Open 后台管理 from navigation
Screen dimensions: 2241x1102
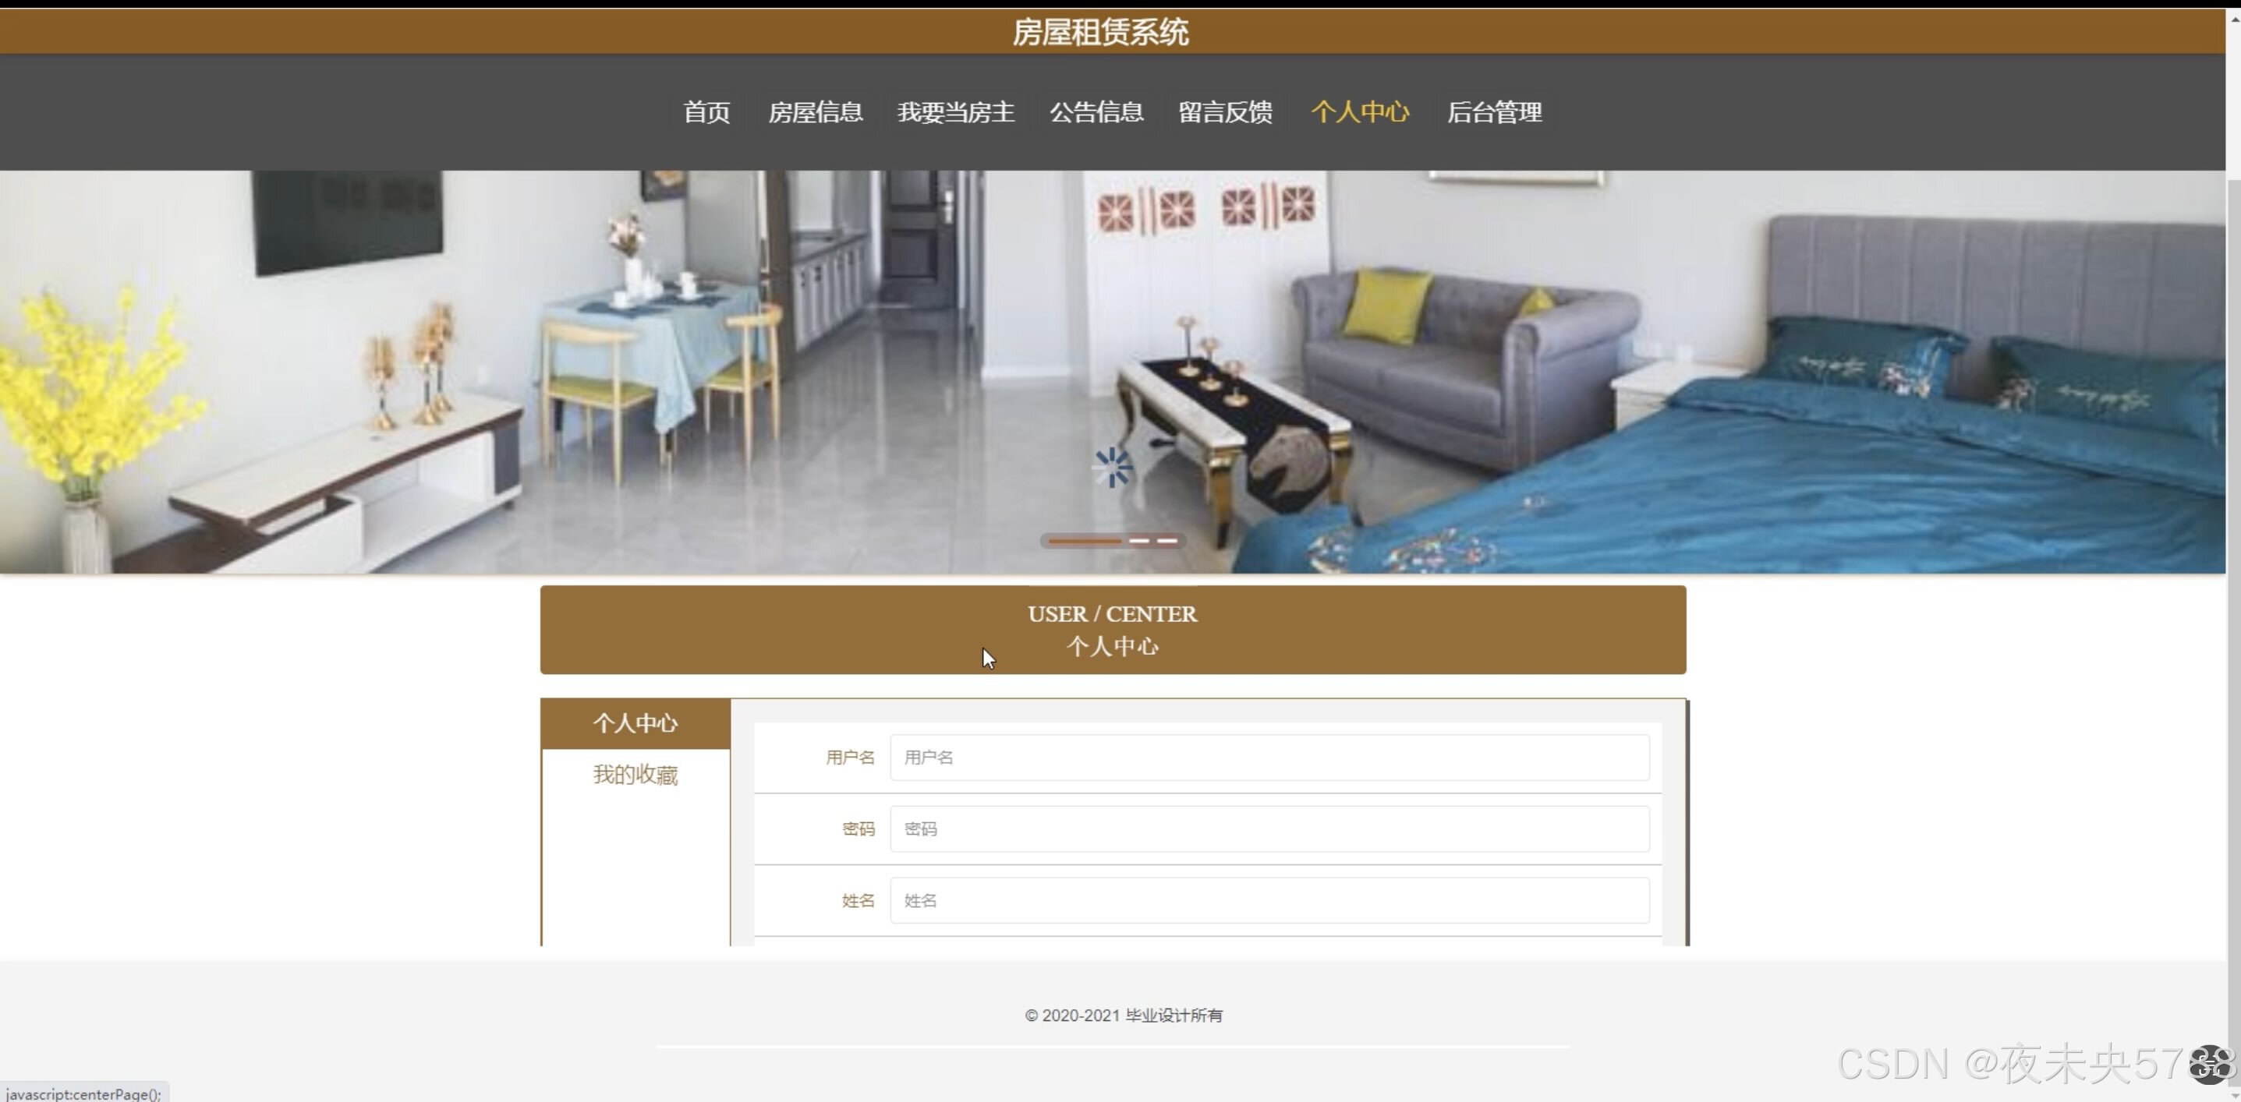click(x=1493, y=112)
